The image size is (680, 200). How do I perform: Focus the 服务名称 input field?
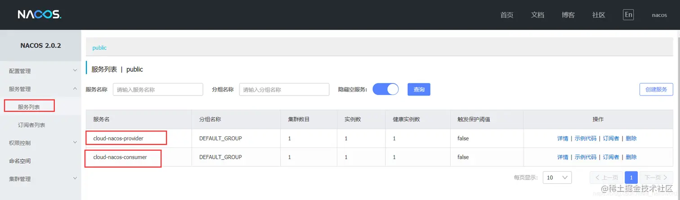[158, 89]
